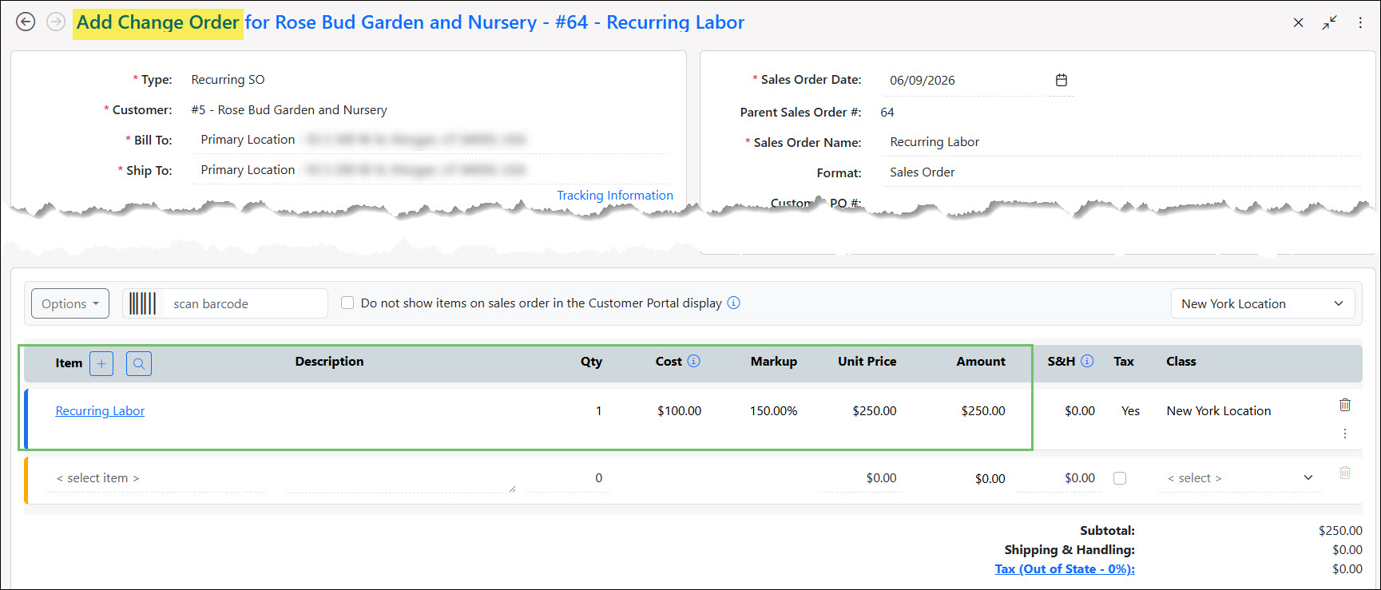Click the 150.00% markup value

click(x=773, y=411)
